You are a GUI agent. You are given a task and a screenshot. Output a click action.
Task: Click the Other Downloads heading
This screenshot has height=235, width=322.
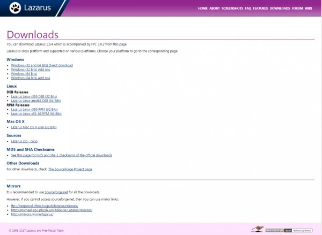point(23,163)
